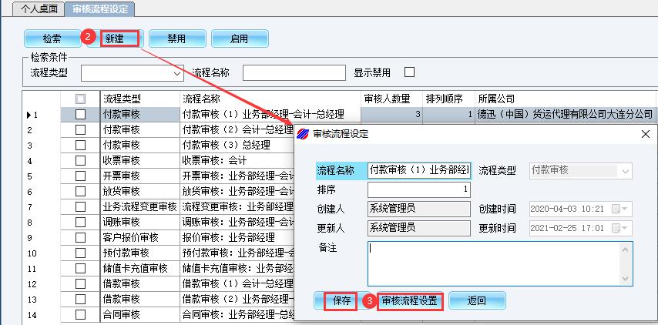Click the 新建 button
The image size is (658, 325).
coord(119,39)
